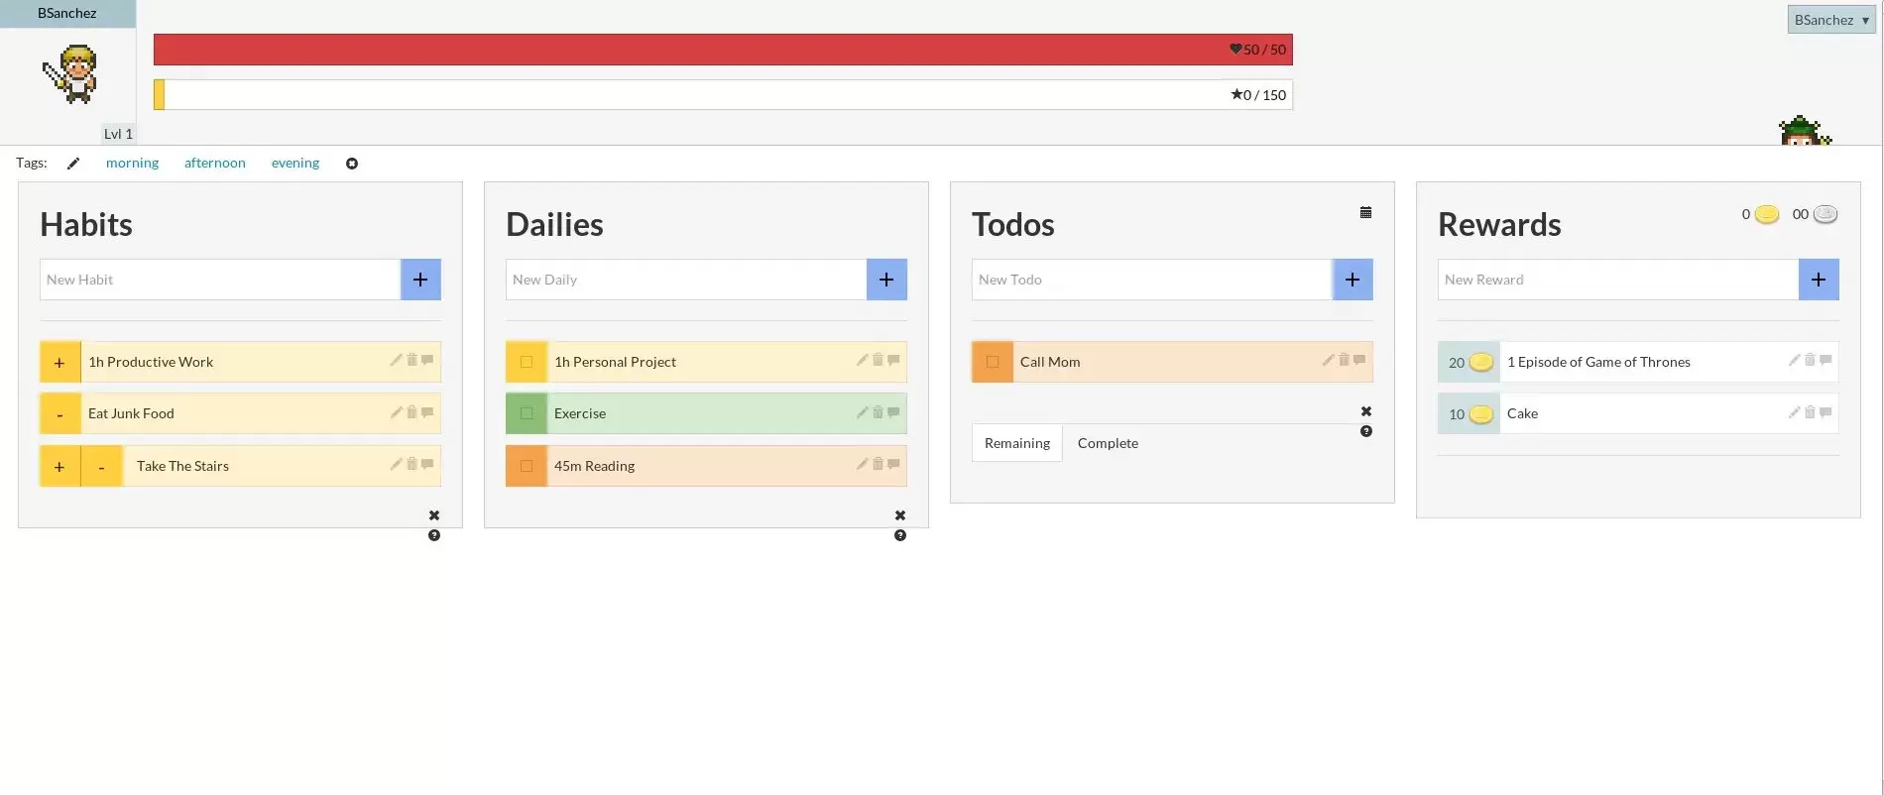1884x795 pixels.
Task: Switch to the Complete todos tab
Action: point(1108,443)
